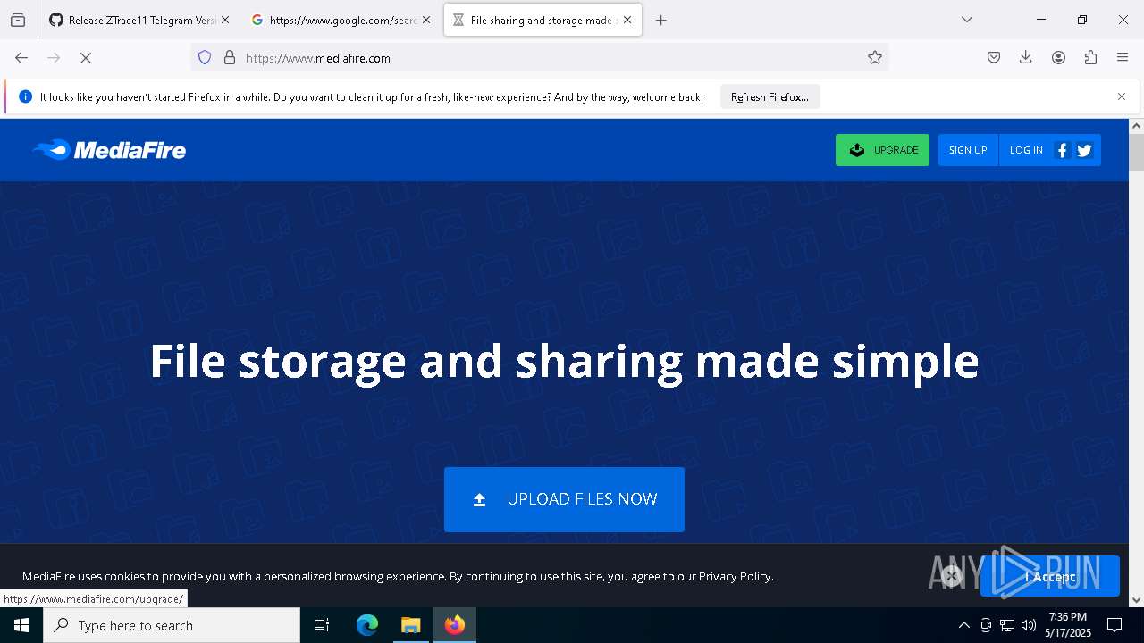
Task: Log in with the Twitter icon
Action: click(x=1084, y=150)
